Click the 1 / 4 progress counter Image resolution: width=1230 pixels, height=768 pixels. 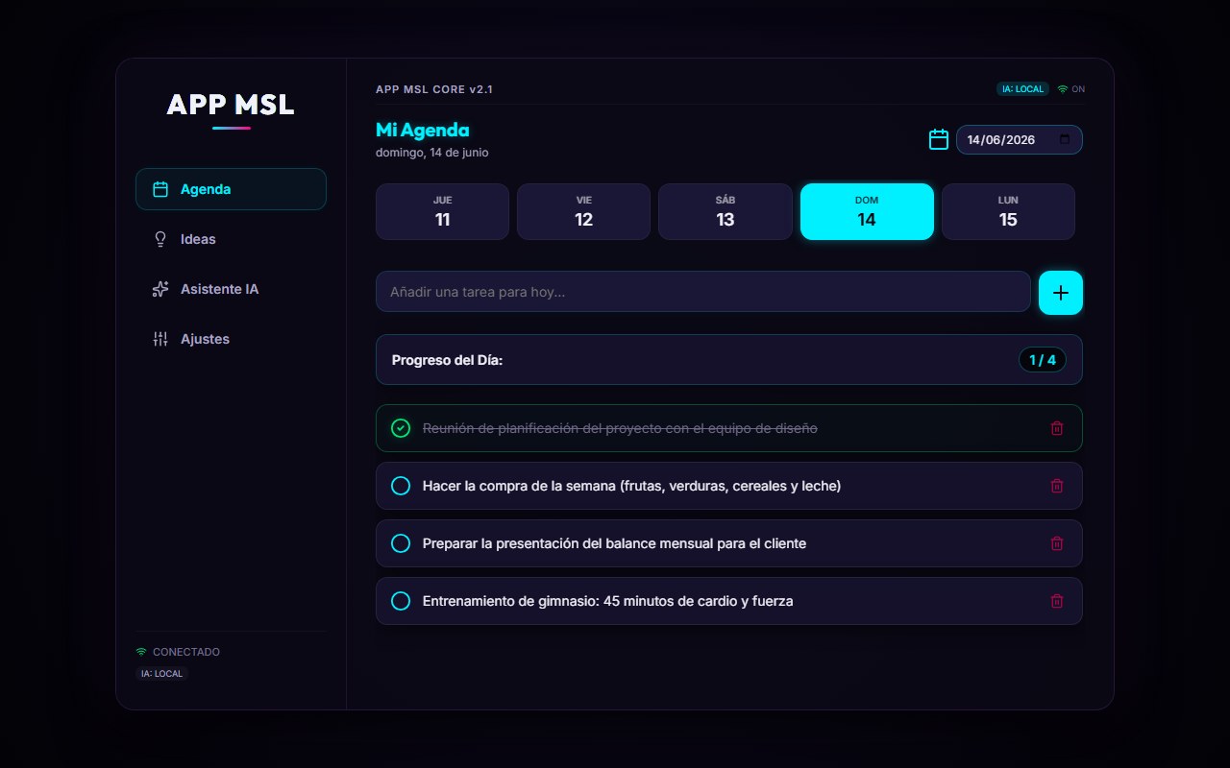1042,360
